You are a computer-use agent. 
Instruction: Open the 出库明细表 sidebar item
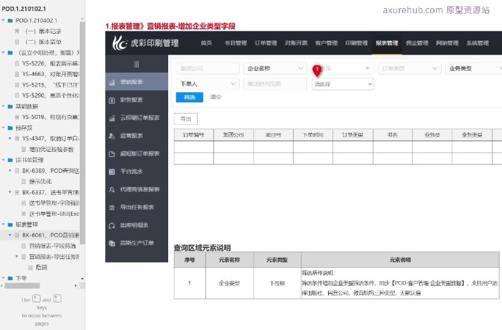pyautogui.click(x=137, y=225)
